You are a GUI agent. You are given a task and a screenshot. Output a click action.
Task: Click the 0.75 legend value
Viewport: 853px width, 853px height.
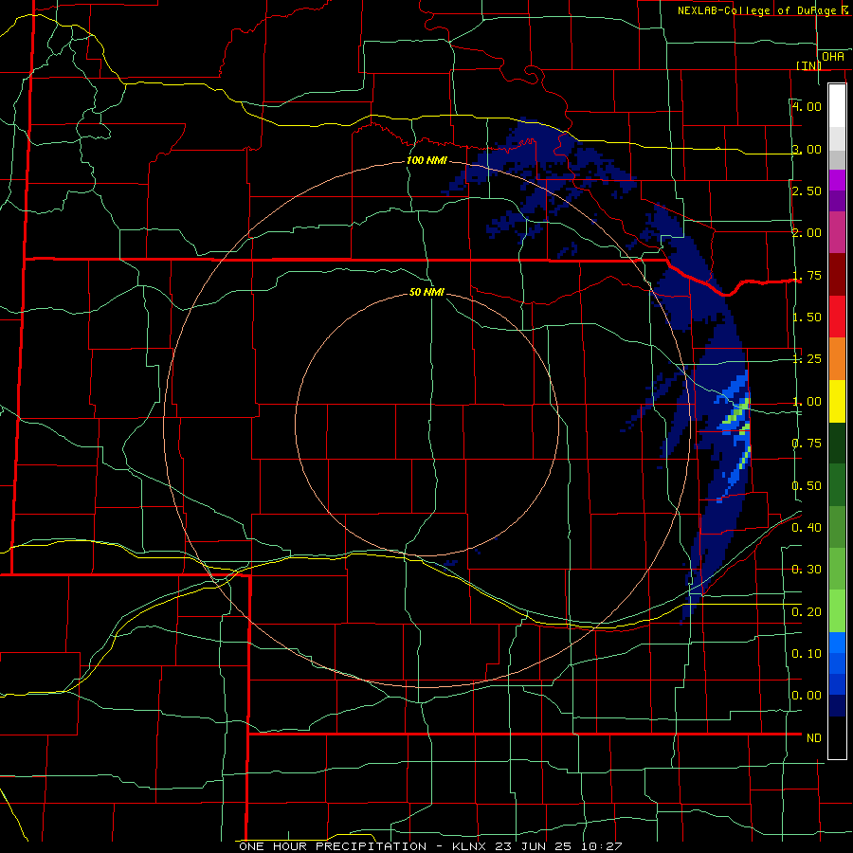807,444
